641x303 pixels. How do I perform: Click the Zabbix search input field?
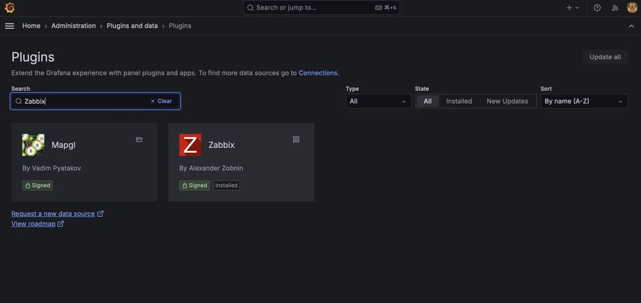[96, 101]
